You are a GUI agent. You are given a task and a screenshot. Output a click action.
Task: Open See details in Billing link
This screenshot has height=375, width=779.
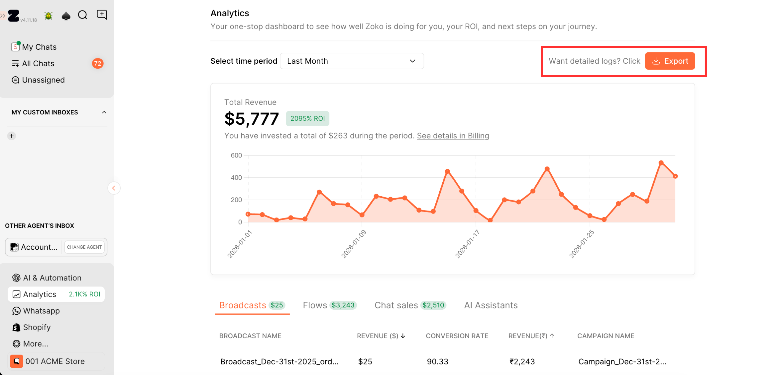coord(453,136)
